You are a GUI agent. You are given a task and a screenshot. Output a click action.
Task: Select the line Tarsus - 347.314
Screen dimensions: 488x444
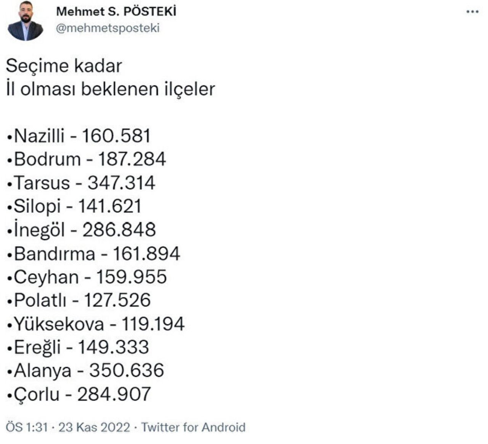point(82,183)
